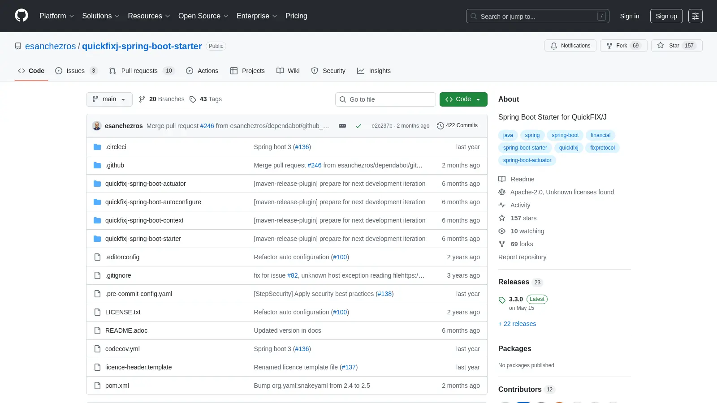The height and width of the screenshot is (403, 717).
Task: Open the 69 forks link
Action: [x=522, y=244]
